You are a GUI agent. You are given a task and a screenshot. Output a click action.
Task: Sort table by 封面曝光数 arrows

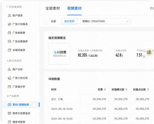[126, 90]
